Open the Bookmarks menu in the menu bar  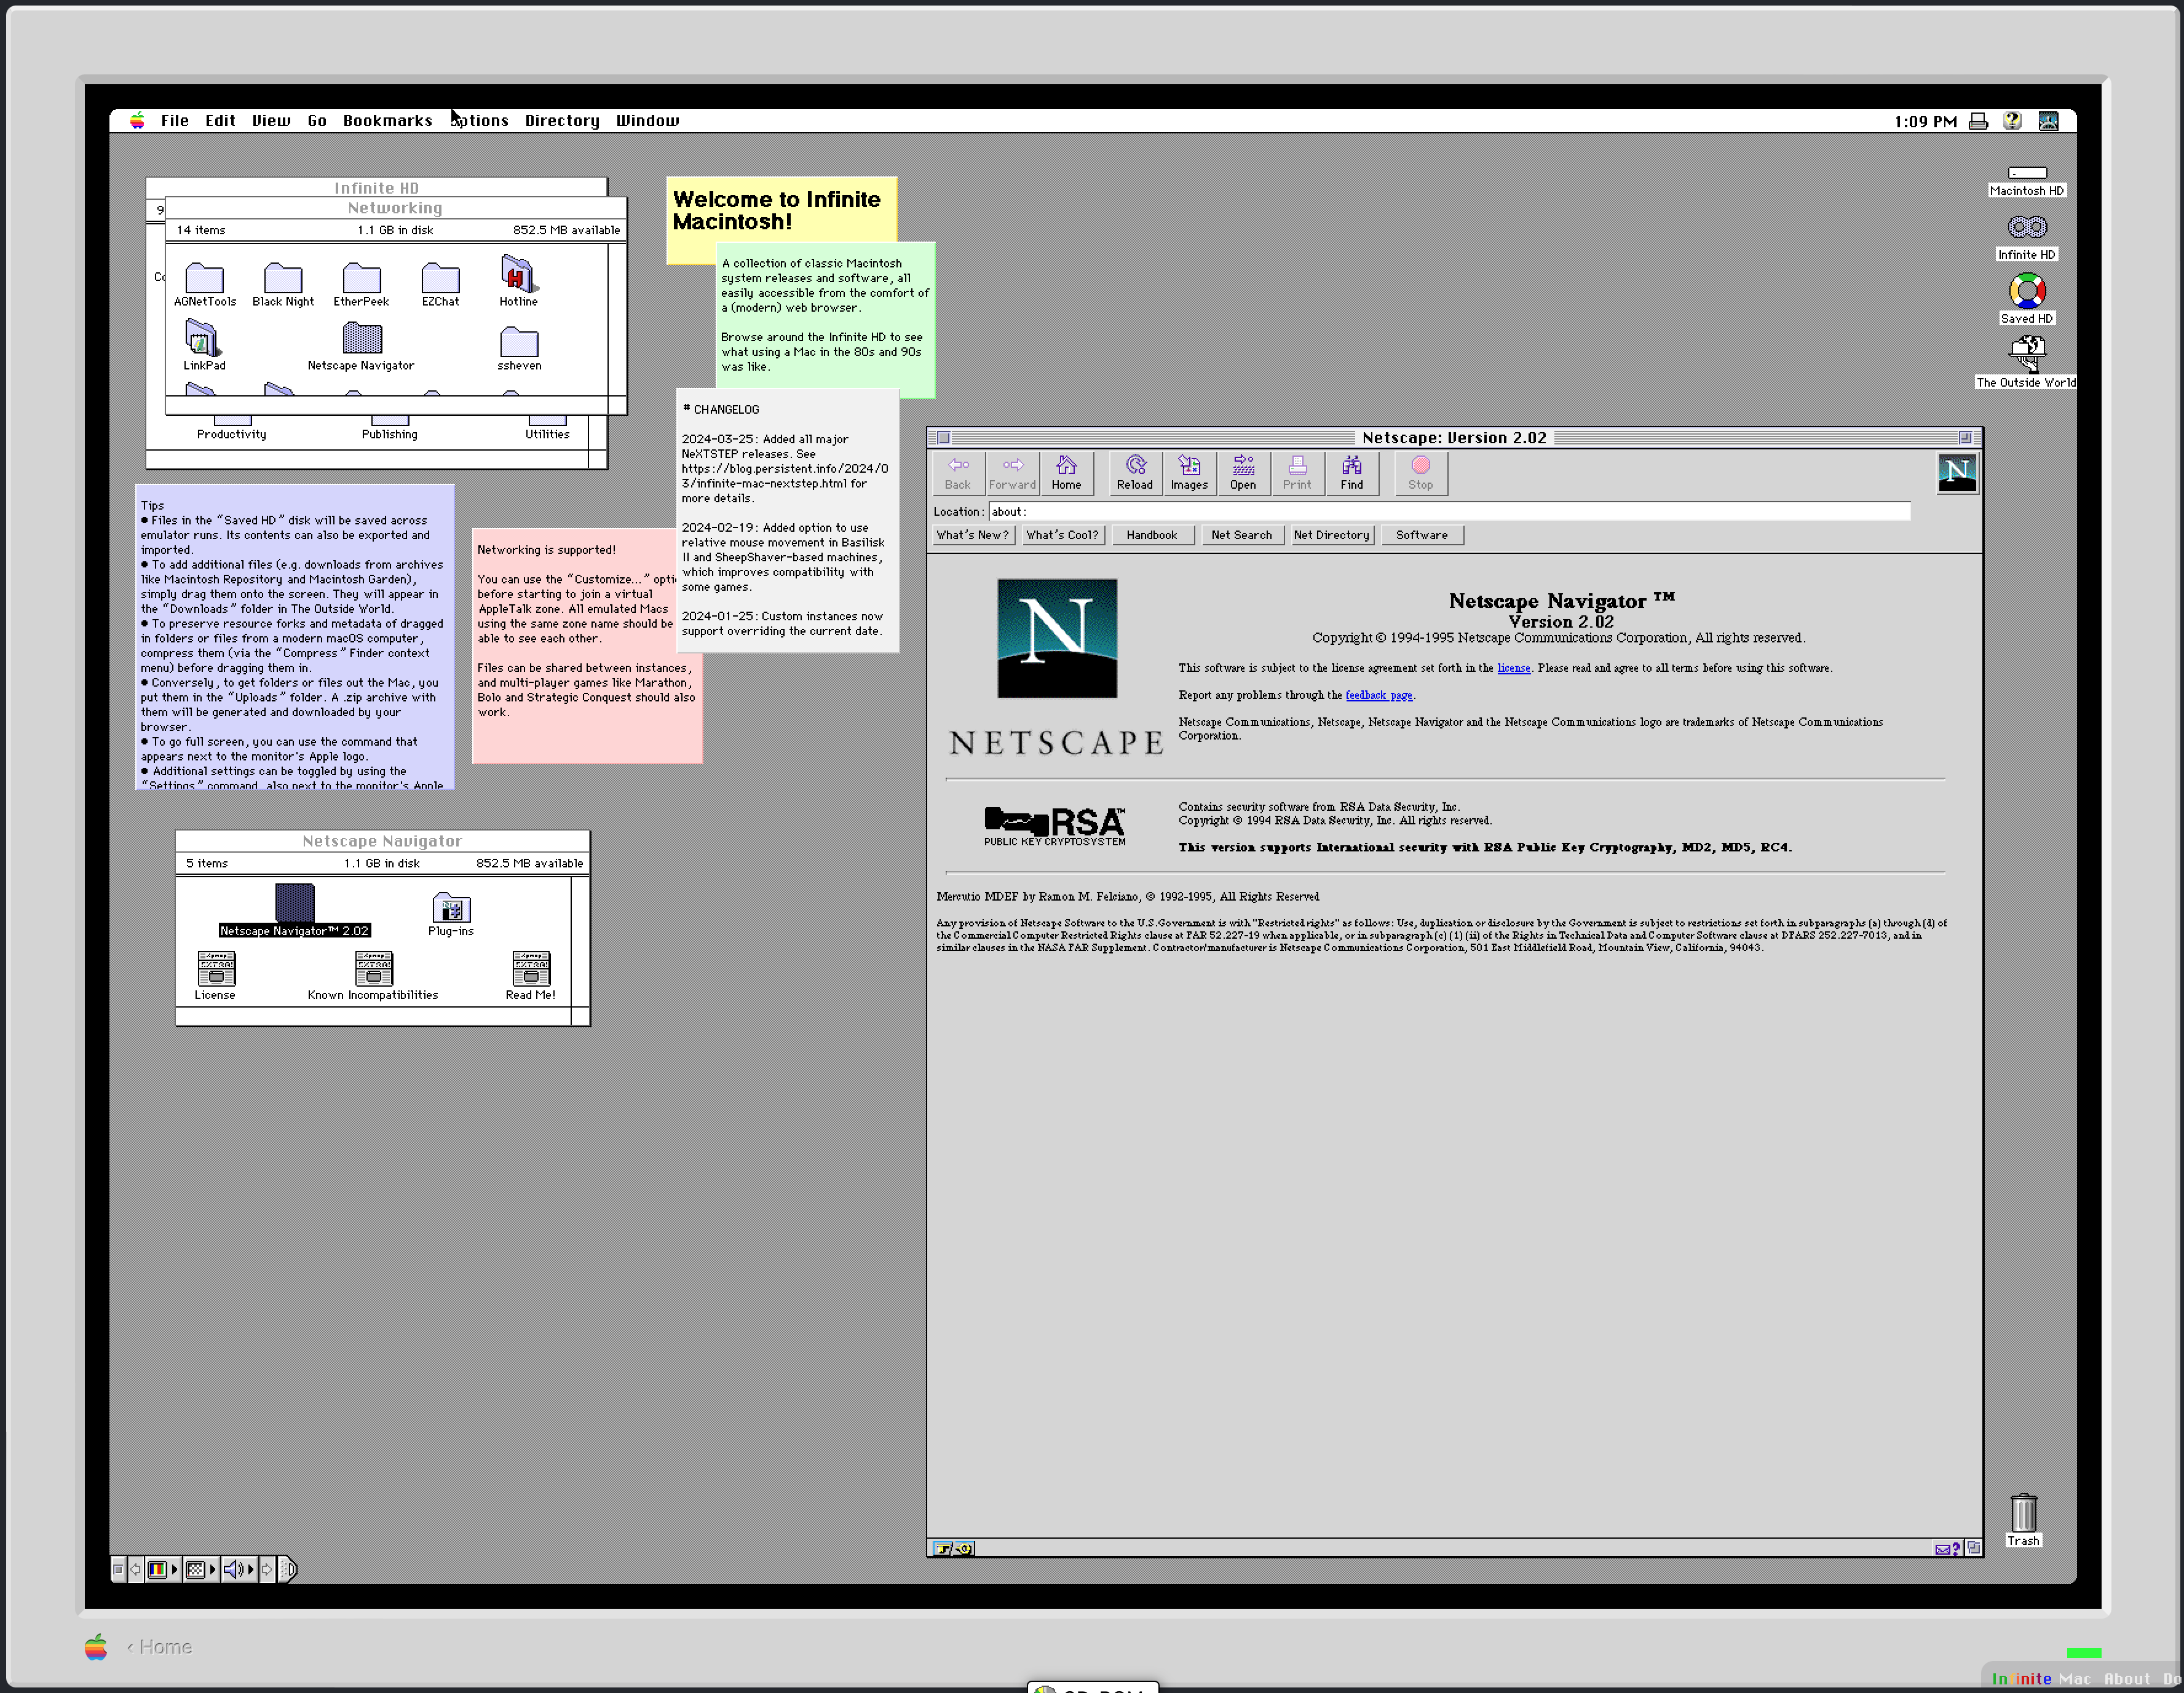coord(387,120)
